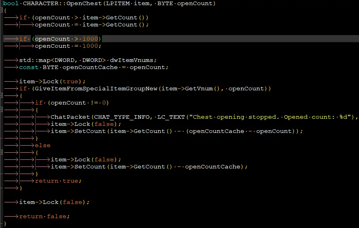This screenshot has height=228, width=359.
Task: Click '(openCountCache - openCount)' in the SetCount call
Action: (x=240, y=131)
